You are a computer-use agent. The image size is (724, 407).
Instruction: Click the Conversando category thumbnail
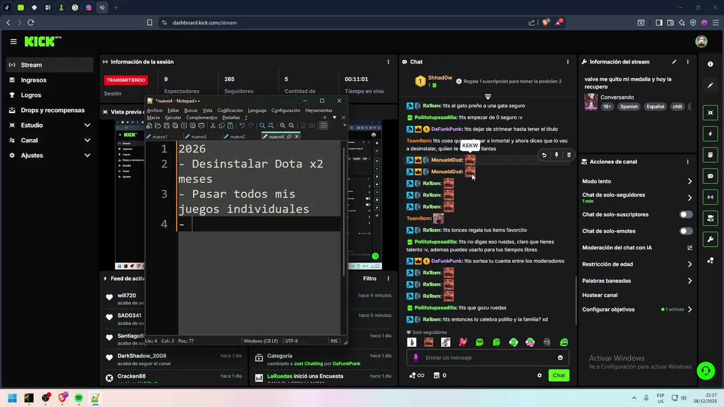591,102
